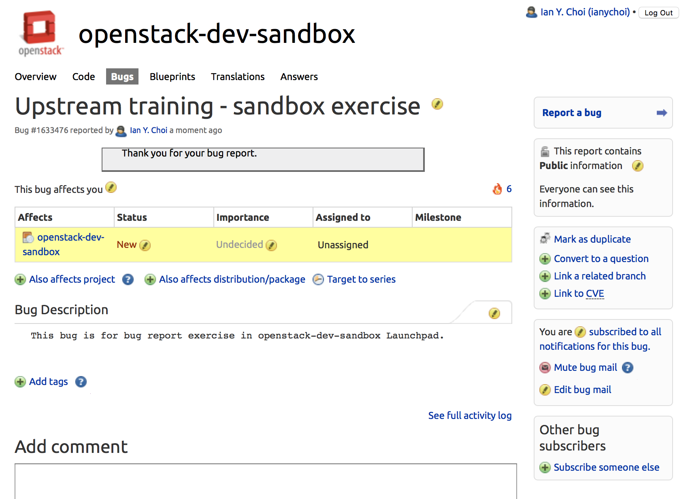
Task: Open the See full activity log link
Action: tap(470, 416)
